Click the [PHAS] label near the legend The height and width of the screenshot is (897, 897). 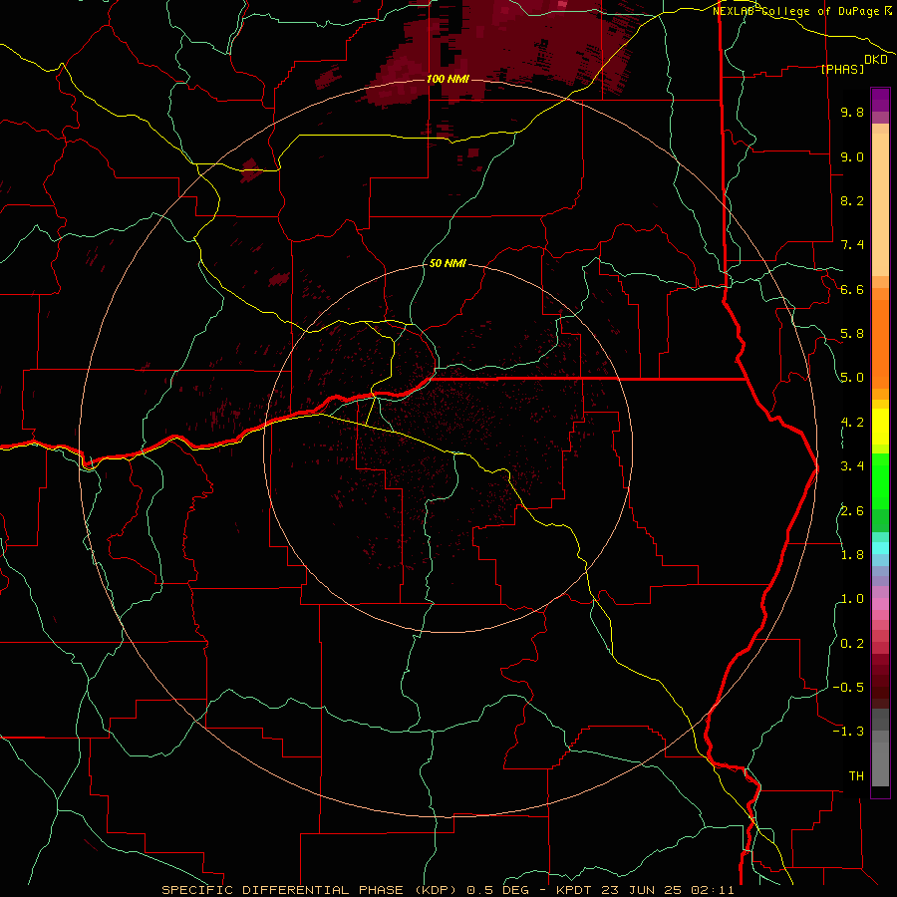point(842,69)
